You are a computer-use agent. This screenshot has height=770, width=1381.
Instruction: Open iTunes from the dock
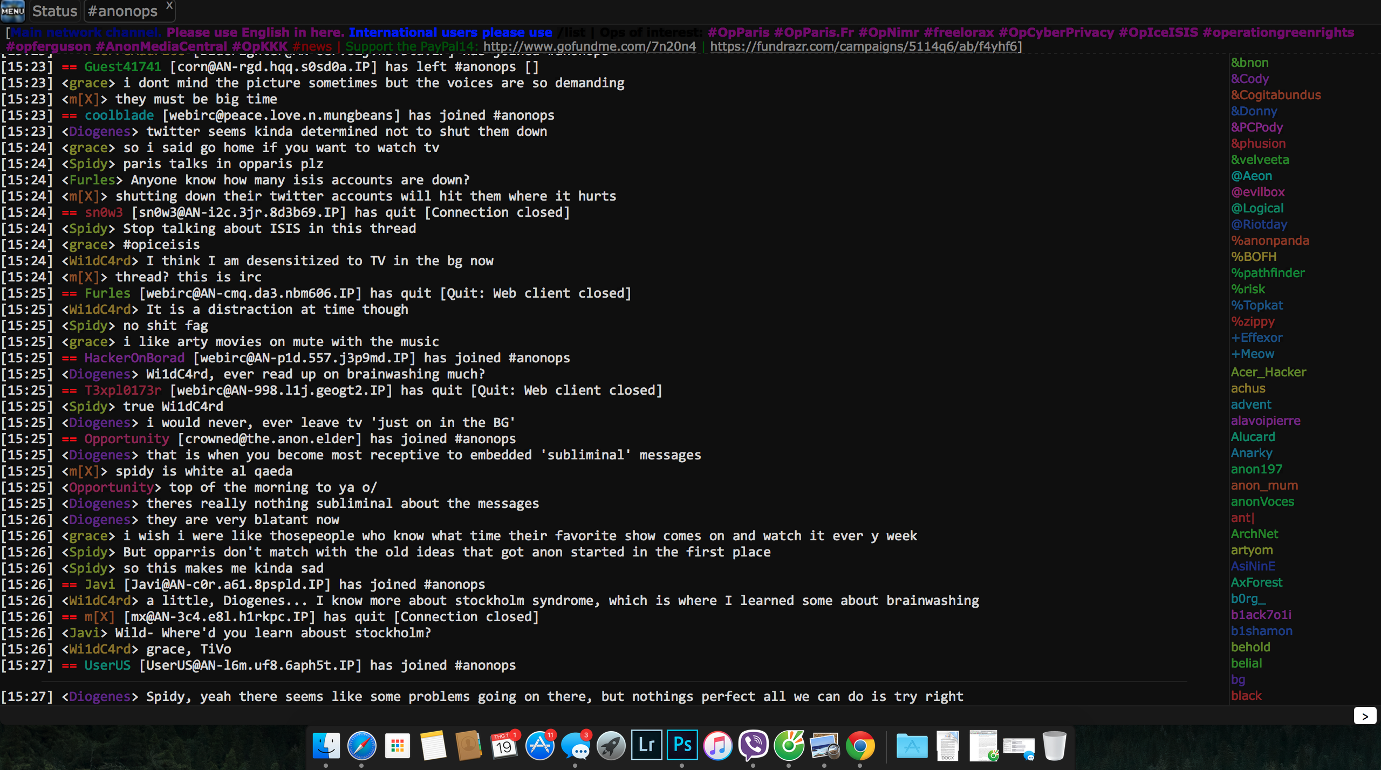(717, 746)
